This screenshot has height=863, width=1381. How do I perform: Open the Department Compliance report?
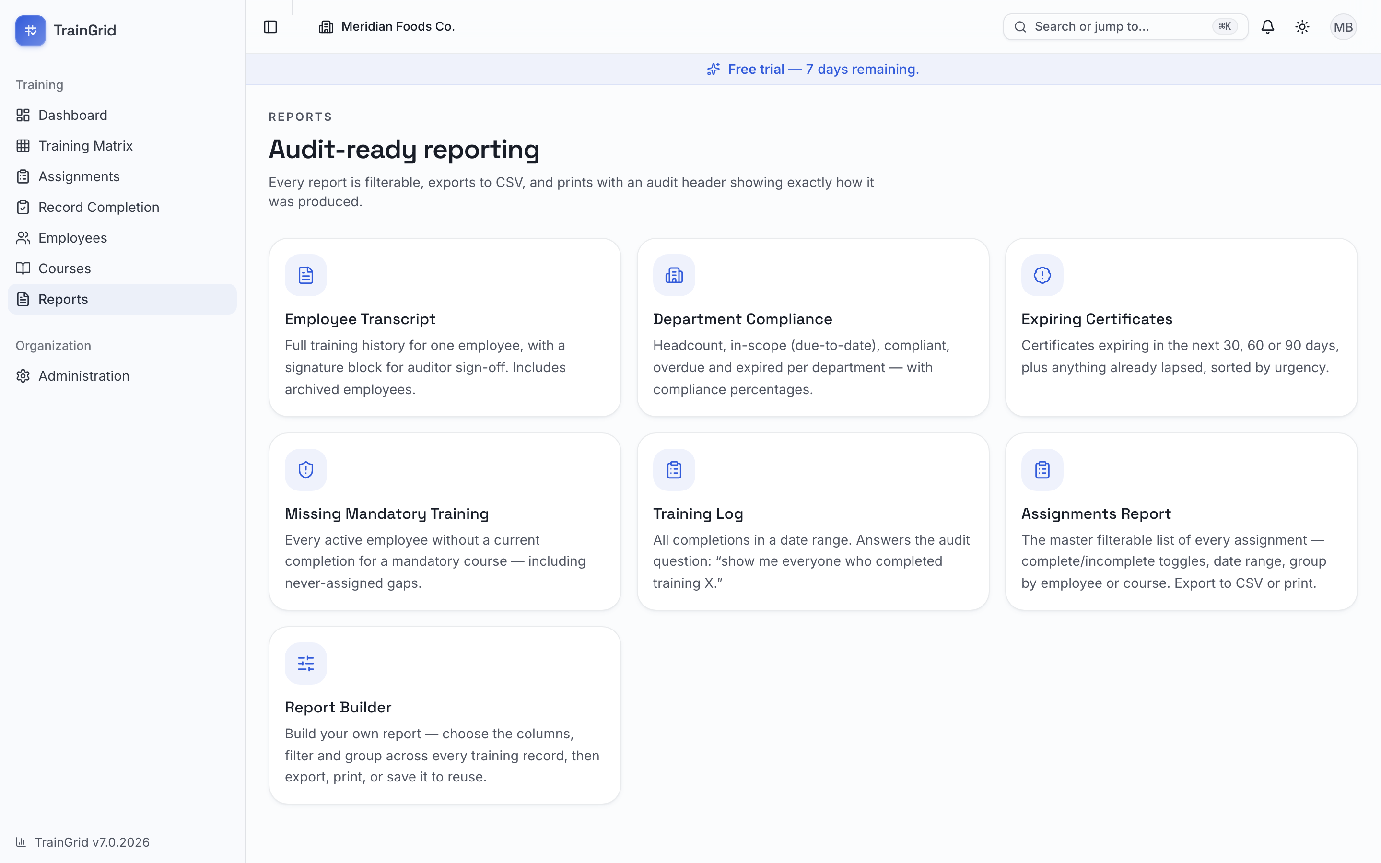(813, 327)
